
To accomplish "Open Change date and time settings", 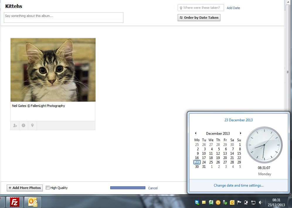I will (x=238, y=185).
